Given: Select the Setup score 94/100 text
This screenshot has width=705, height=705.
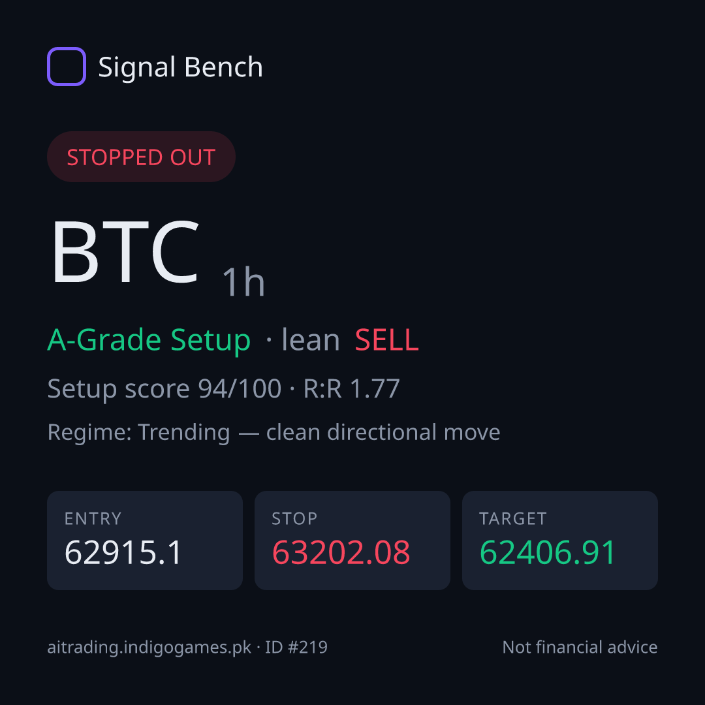Looking at the screenshot, I should click(x=164, y=389).
